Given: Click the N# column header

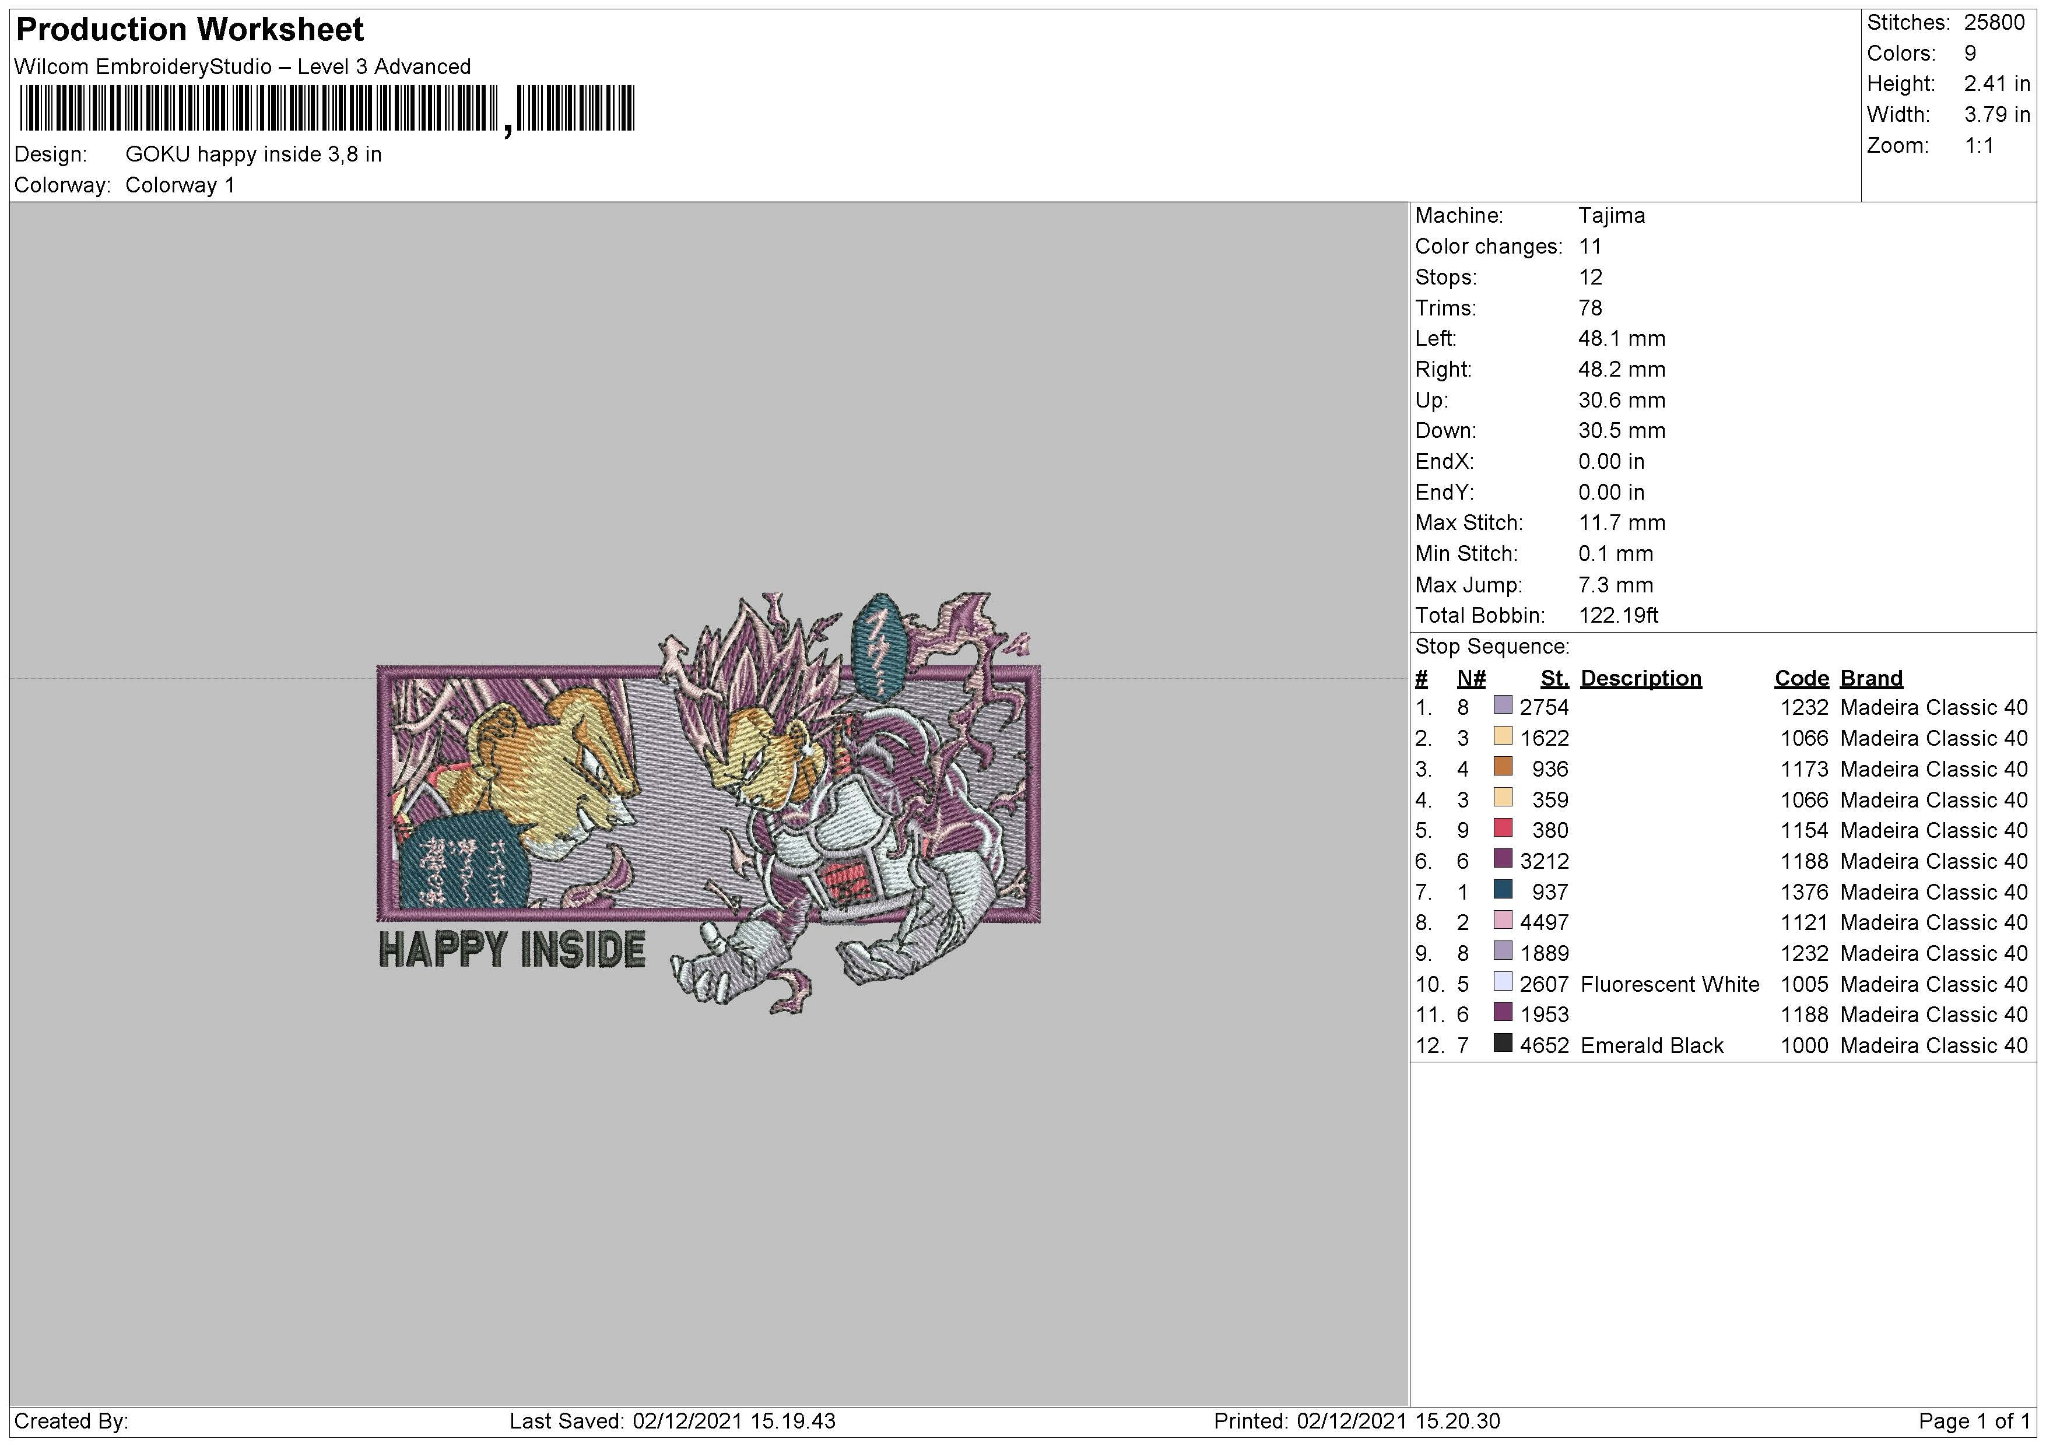Looking at the screenshot, I should coord(1471,679).
